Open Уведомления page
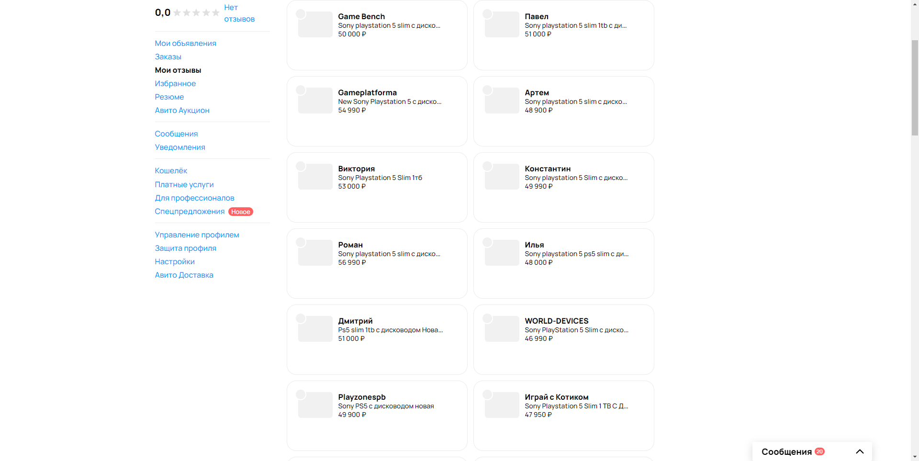Image resolution: width=919 pixels, height=461 pixels. point(180,147)
